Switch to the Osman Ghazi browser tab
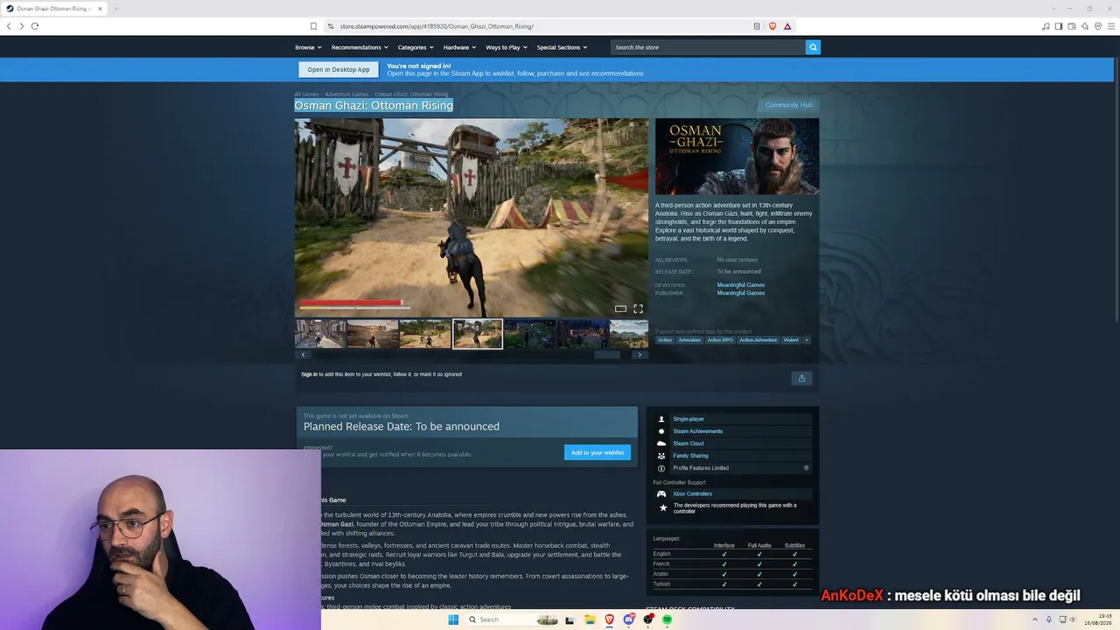The width and height of the screenshot is (1120, 630). click(54, 9)
